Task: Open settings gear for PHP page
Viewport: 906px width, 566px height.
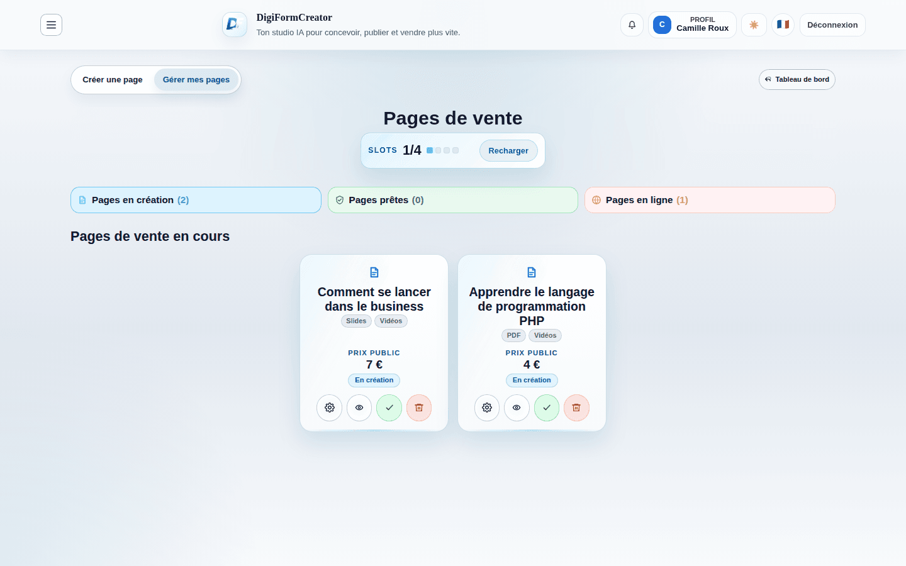Action: point(487,408)
